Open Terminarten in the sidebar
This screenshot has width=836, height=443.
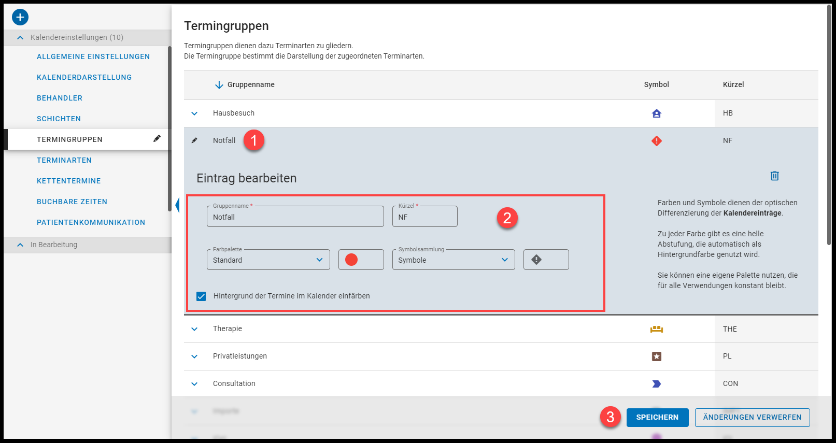[x=64, y=160]
